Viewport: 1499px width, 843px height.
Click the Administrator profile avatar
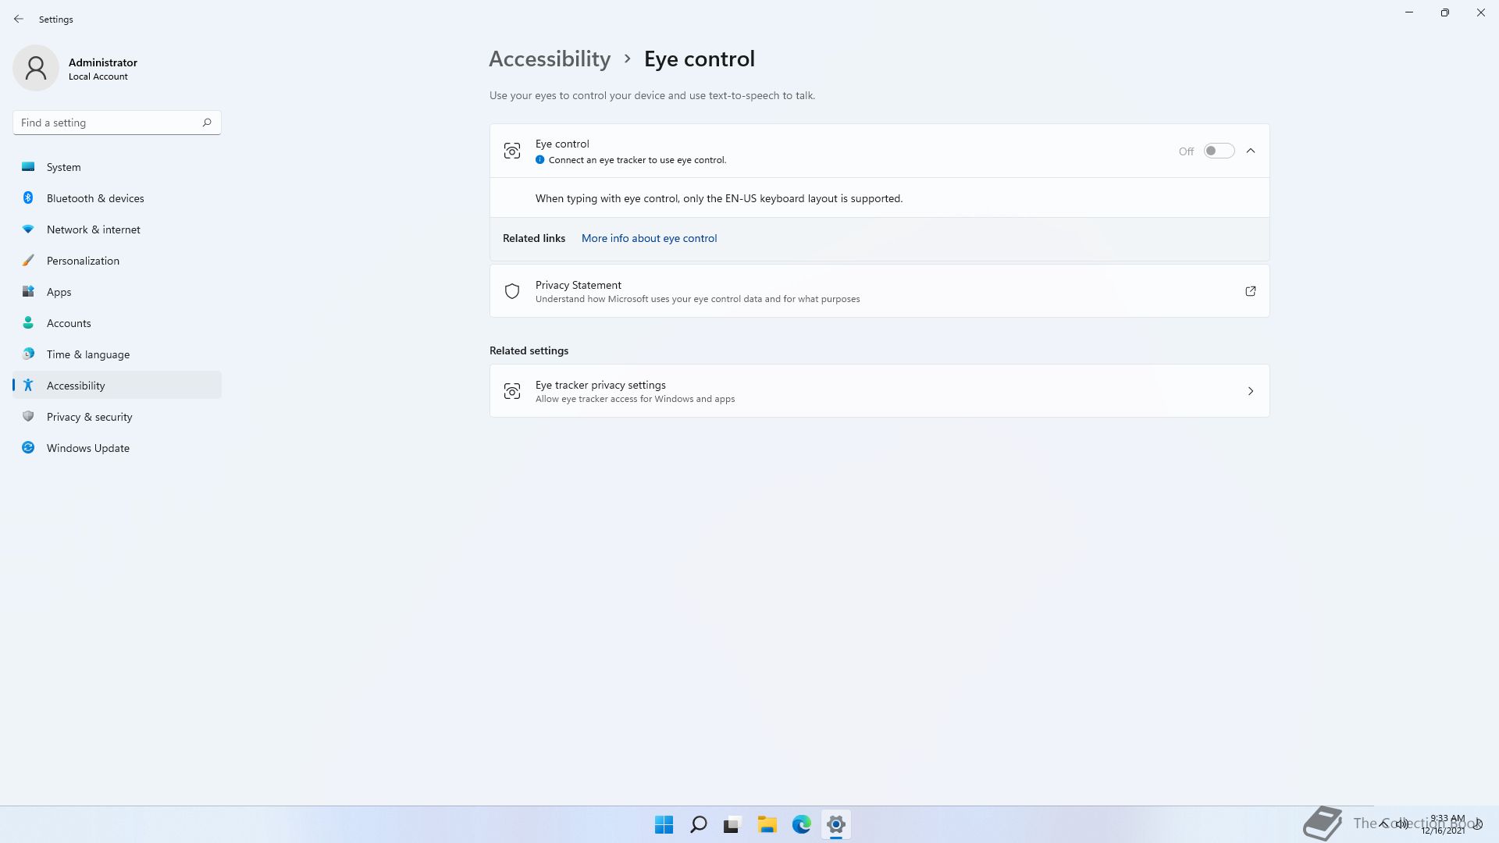pos(36,69)
